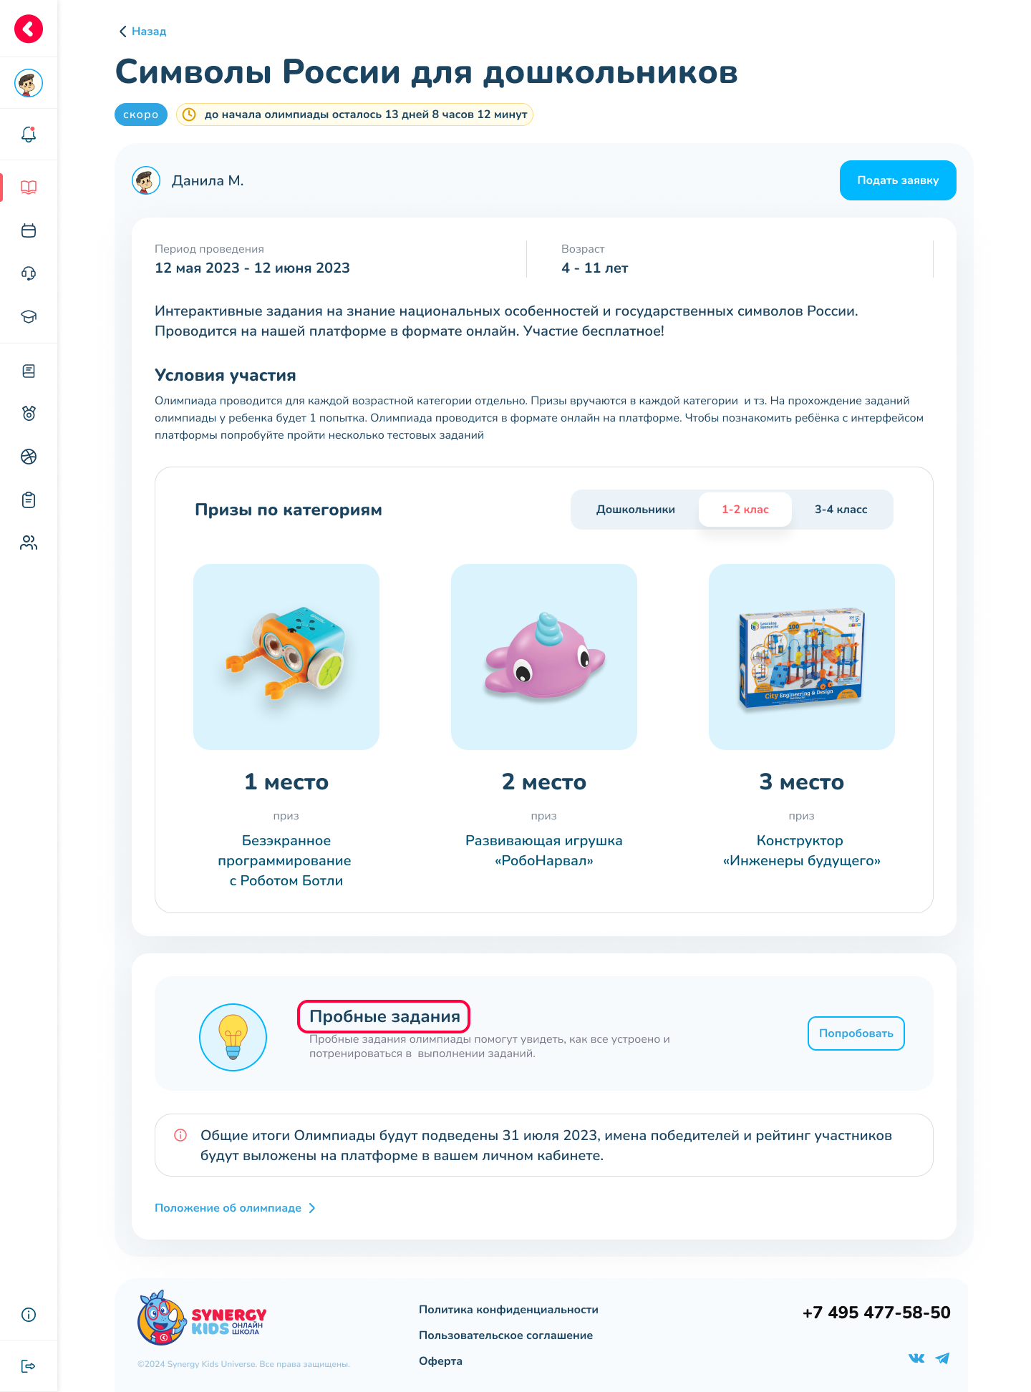This screenshot has width=1031, height=1392.
Task: Click the red back arrow circle icon
Action: pyautogui.click(x=29, y=29)
